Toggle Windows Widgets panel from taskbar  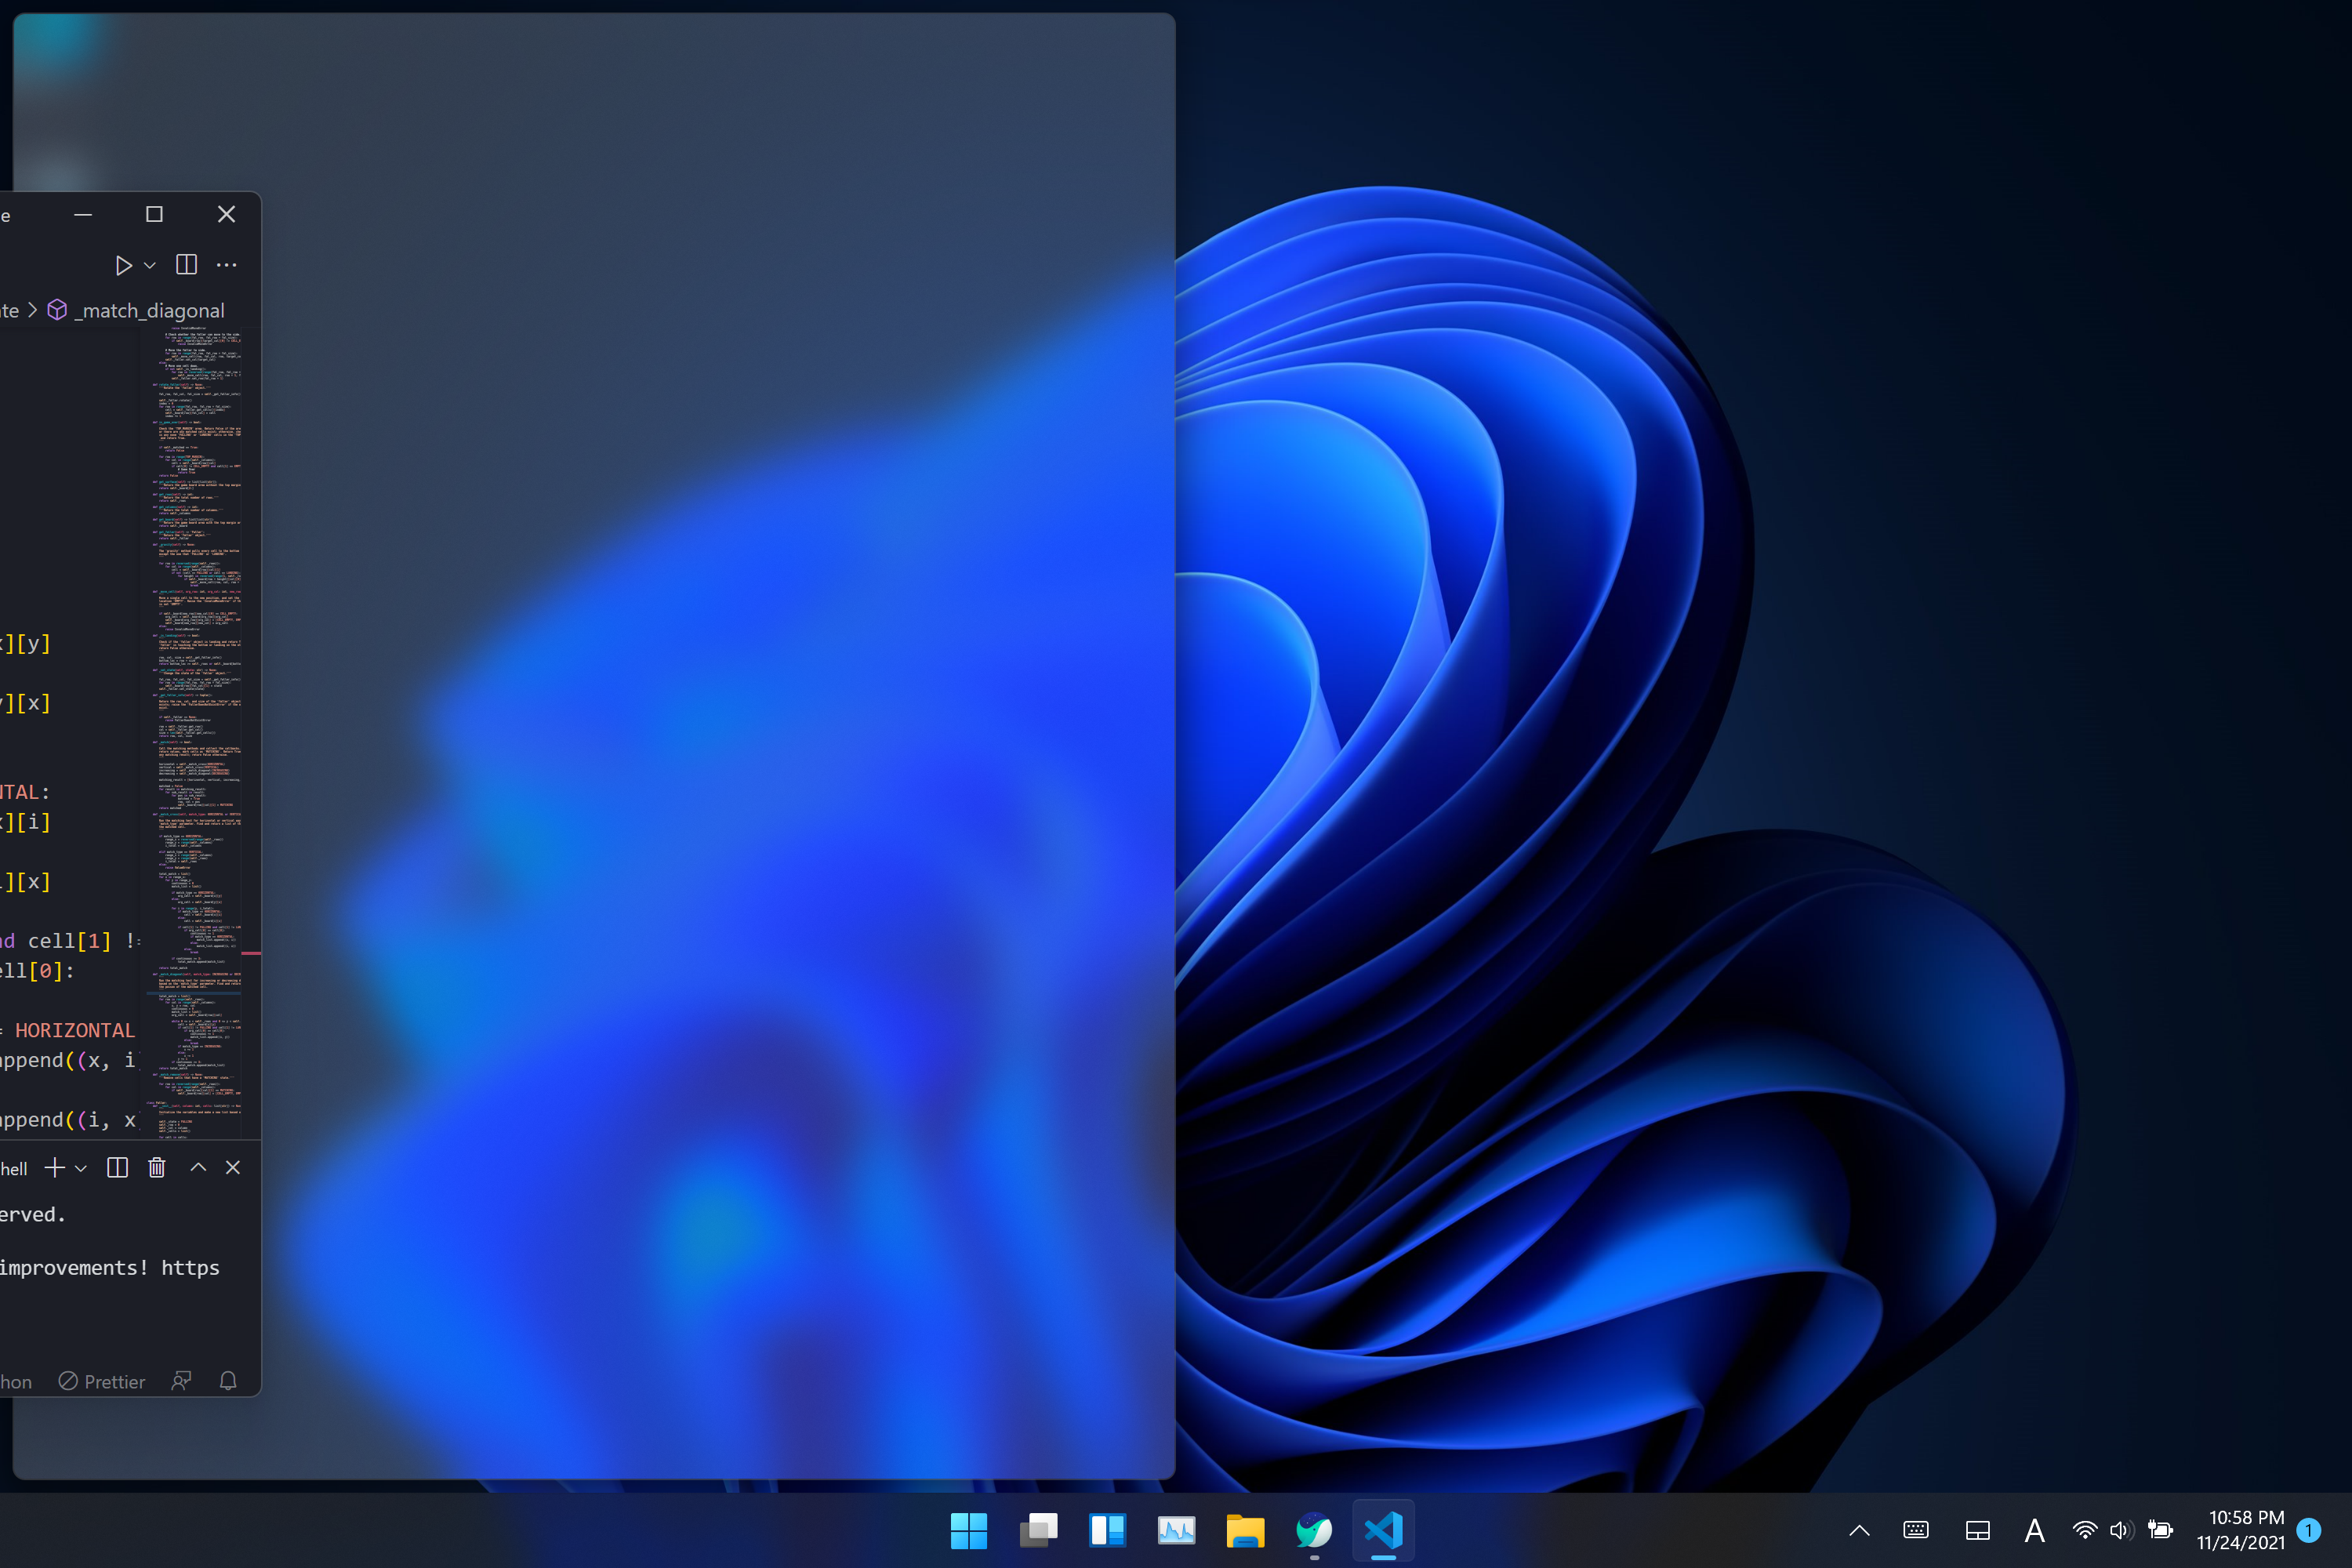coord(1107,1530)
